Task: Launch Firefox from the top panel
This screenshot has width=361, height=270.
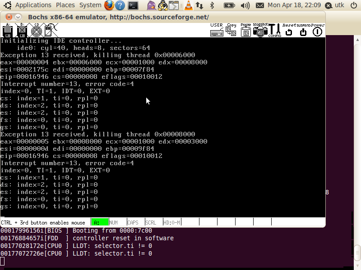Action: (109, 5)
